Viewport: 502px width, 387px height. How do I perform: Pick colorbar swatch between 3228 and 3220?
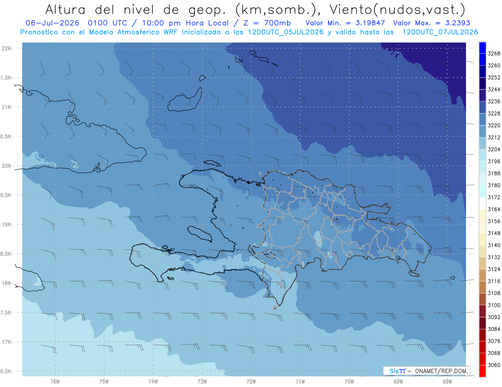[x=482, y=119]
